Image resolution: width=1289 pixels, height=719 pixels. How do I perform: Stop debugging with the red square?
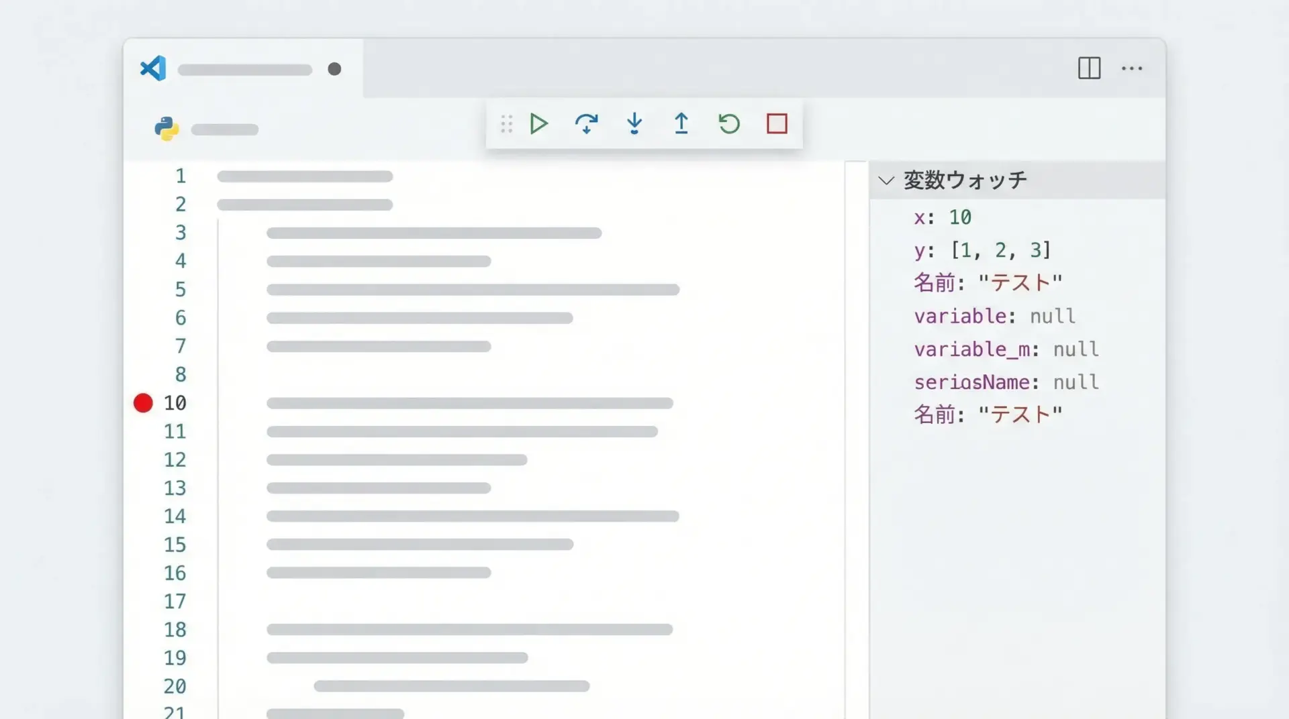pos(777,124)
